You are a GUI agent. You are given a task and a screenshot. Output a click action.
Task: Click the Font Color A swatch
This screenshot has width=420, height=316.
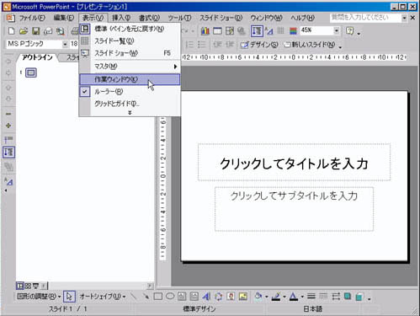(294, 297)
